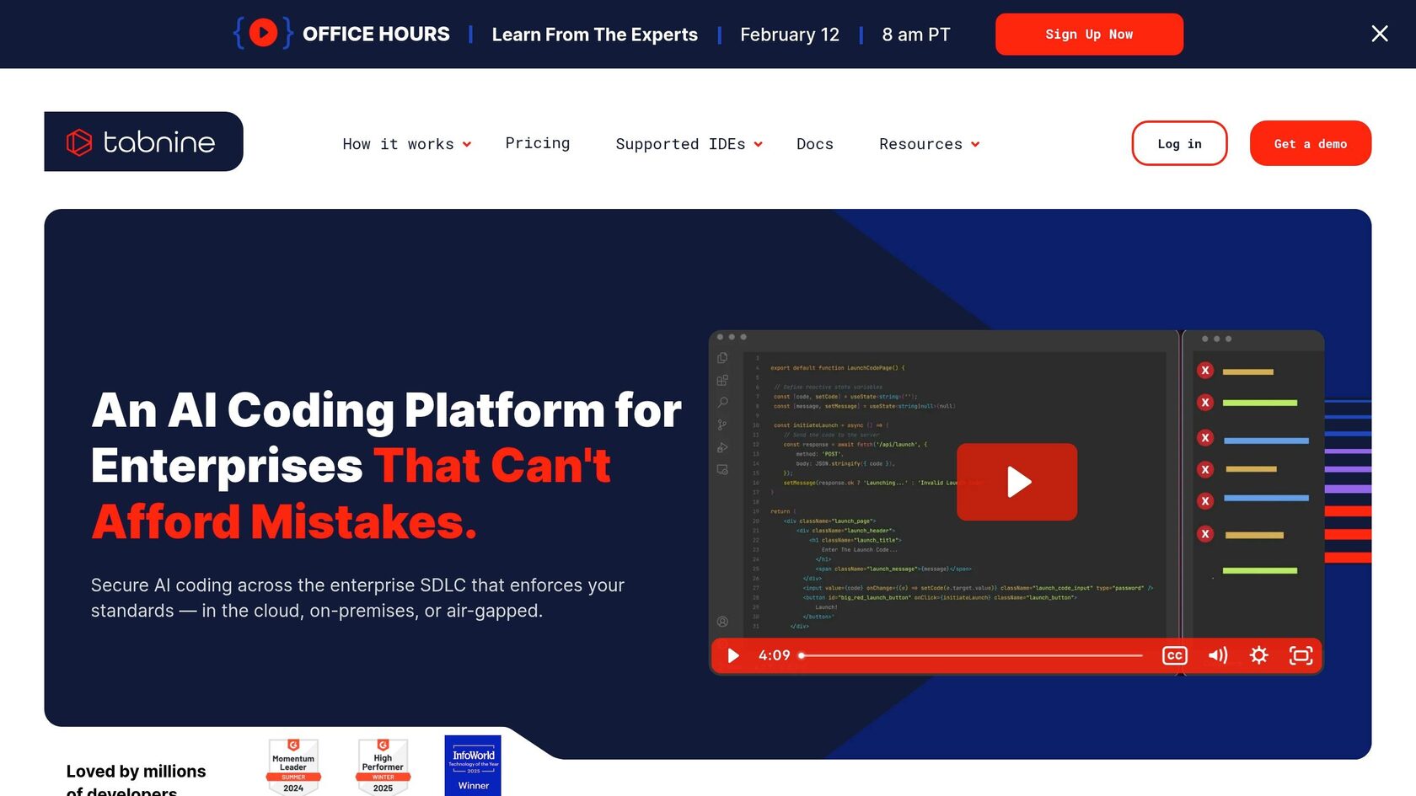Switch the video to fullscreen

(x=1301, y=655)
